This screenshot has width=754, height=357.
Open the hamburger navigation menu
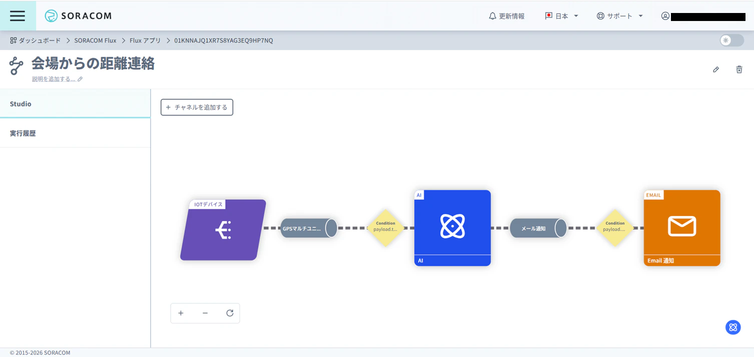(x=18, y=15)
